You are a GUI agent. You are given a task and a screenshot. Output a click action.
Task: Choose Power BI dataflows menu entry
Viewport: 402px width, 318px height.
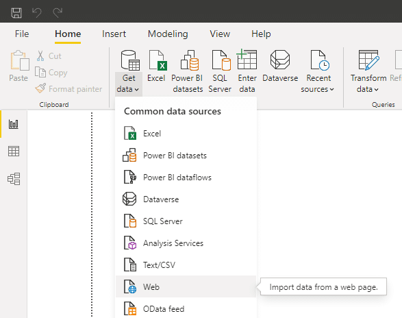click(186, 178)
